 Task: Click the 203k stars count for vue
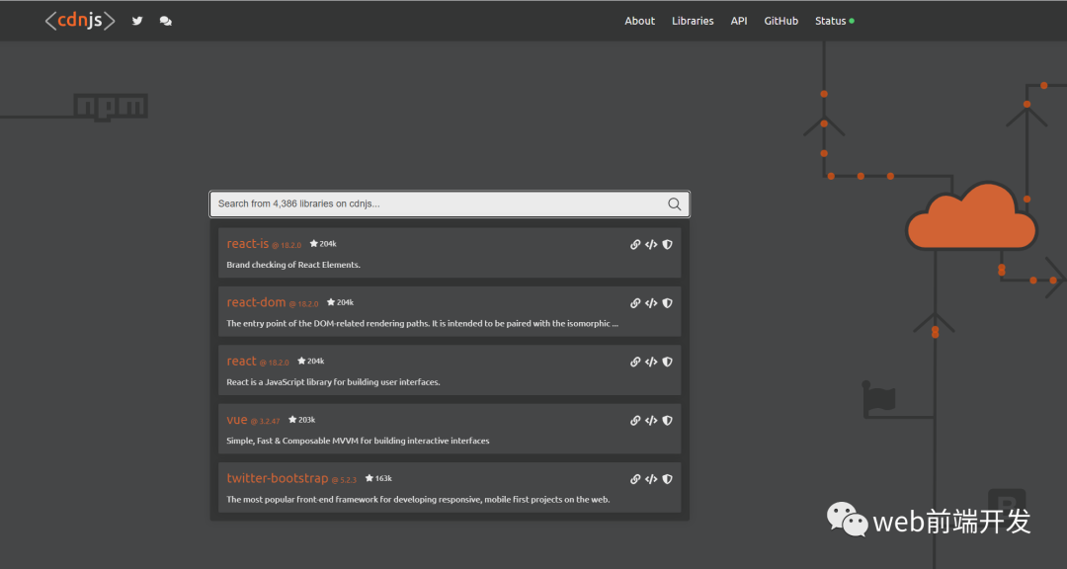(301, 420)
